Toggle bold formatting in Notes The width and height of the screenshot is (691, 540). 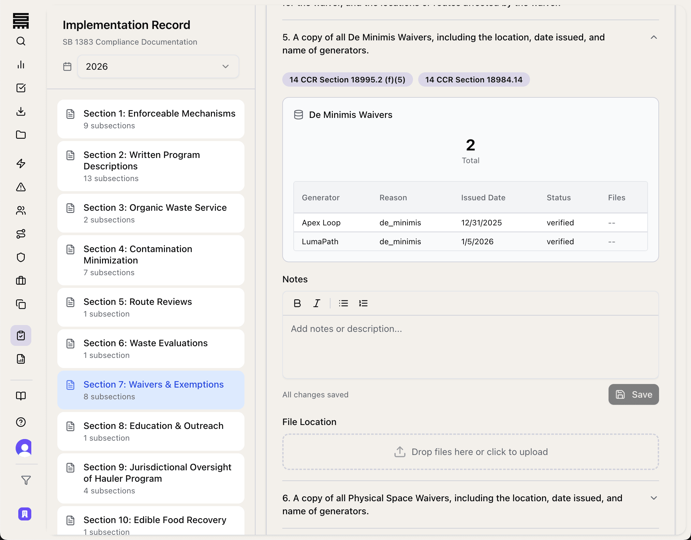[297, 303]
